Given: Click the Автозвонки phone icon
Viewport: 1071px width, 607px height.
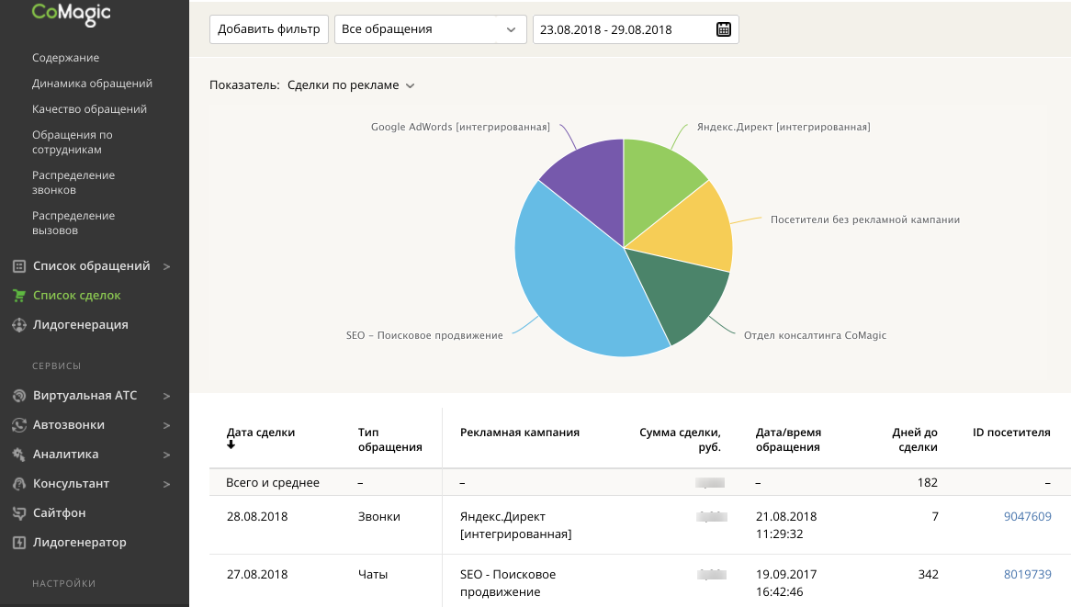Looking at the screenshot, I should 19,425.
